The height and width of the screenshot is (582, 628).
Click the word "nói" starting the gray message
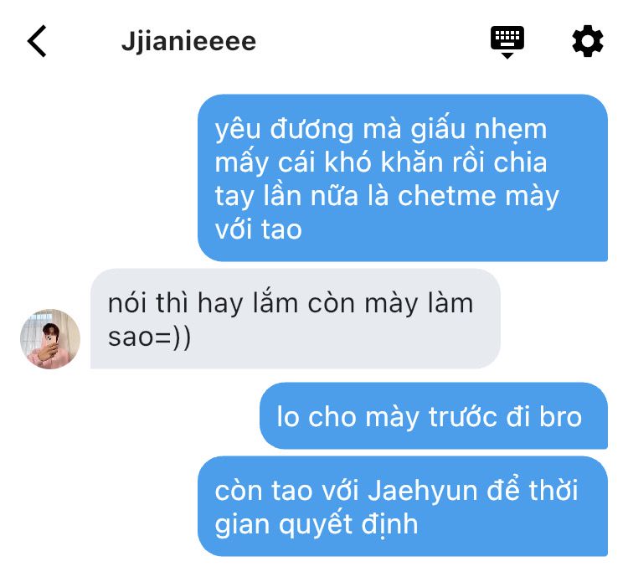(127, 303)
